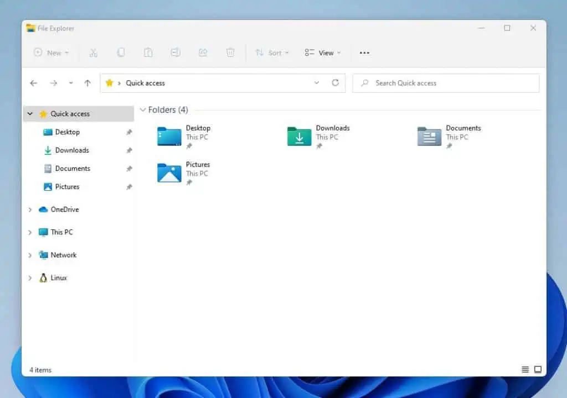Image resolution: width=567 pixels, height=398 pixels.
Task: Click the Downloads folder name in main pane
Action: pos(333,128)
